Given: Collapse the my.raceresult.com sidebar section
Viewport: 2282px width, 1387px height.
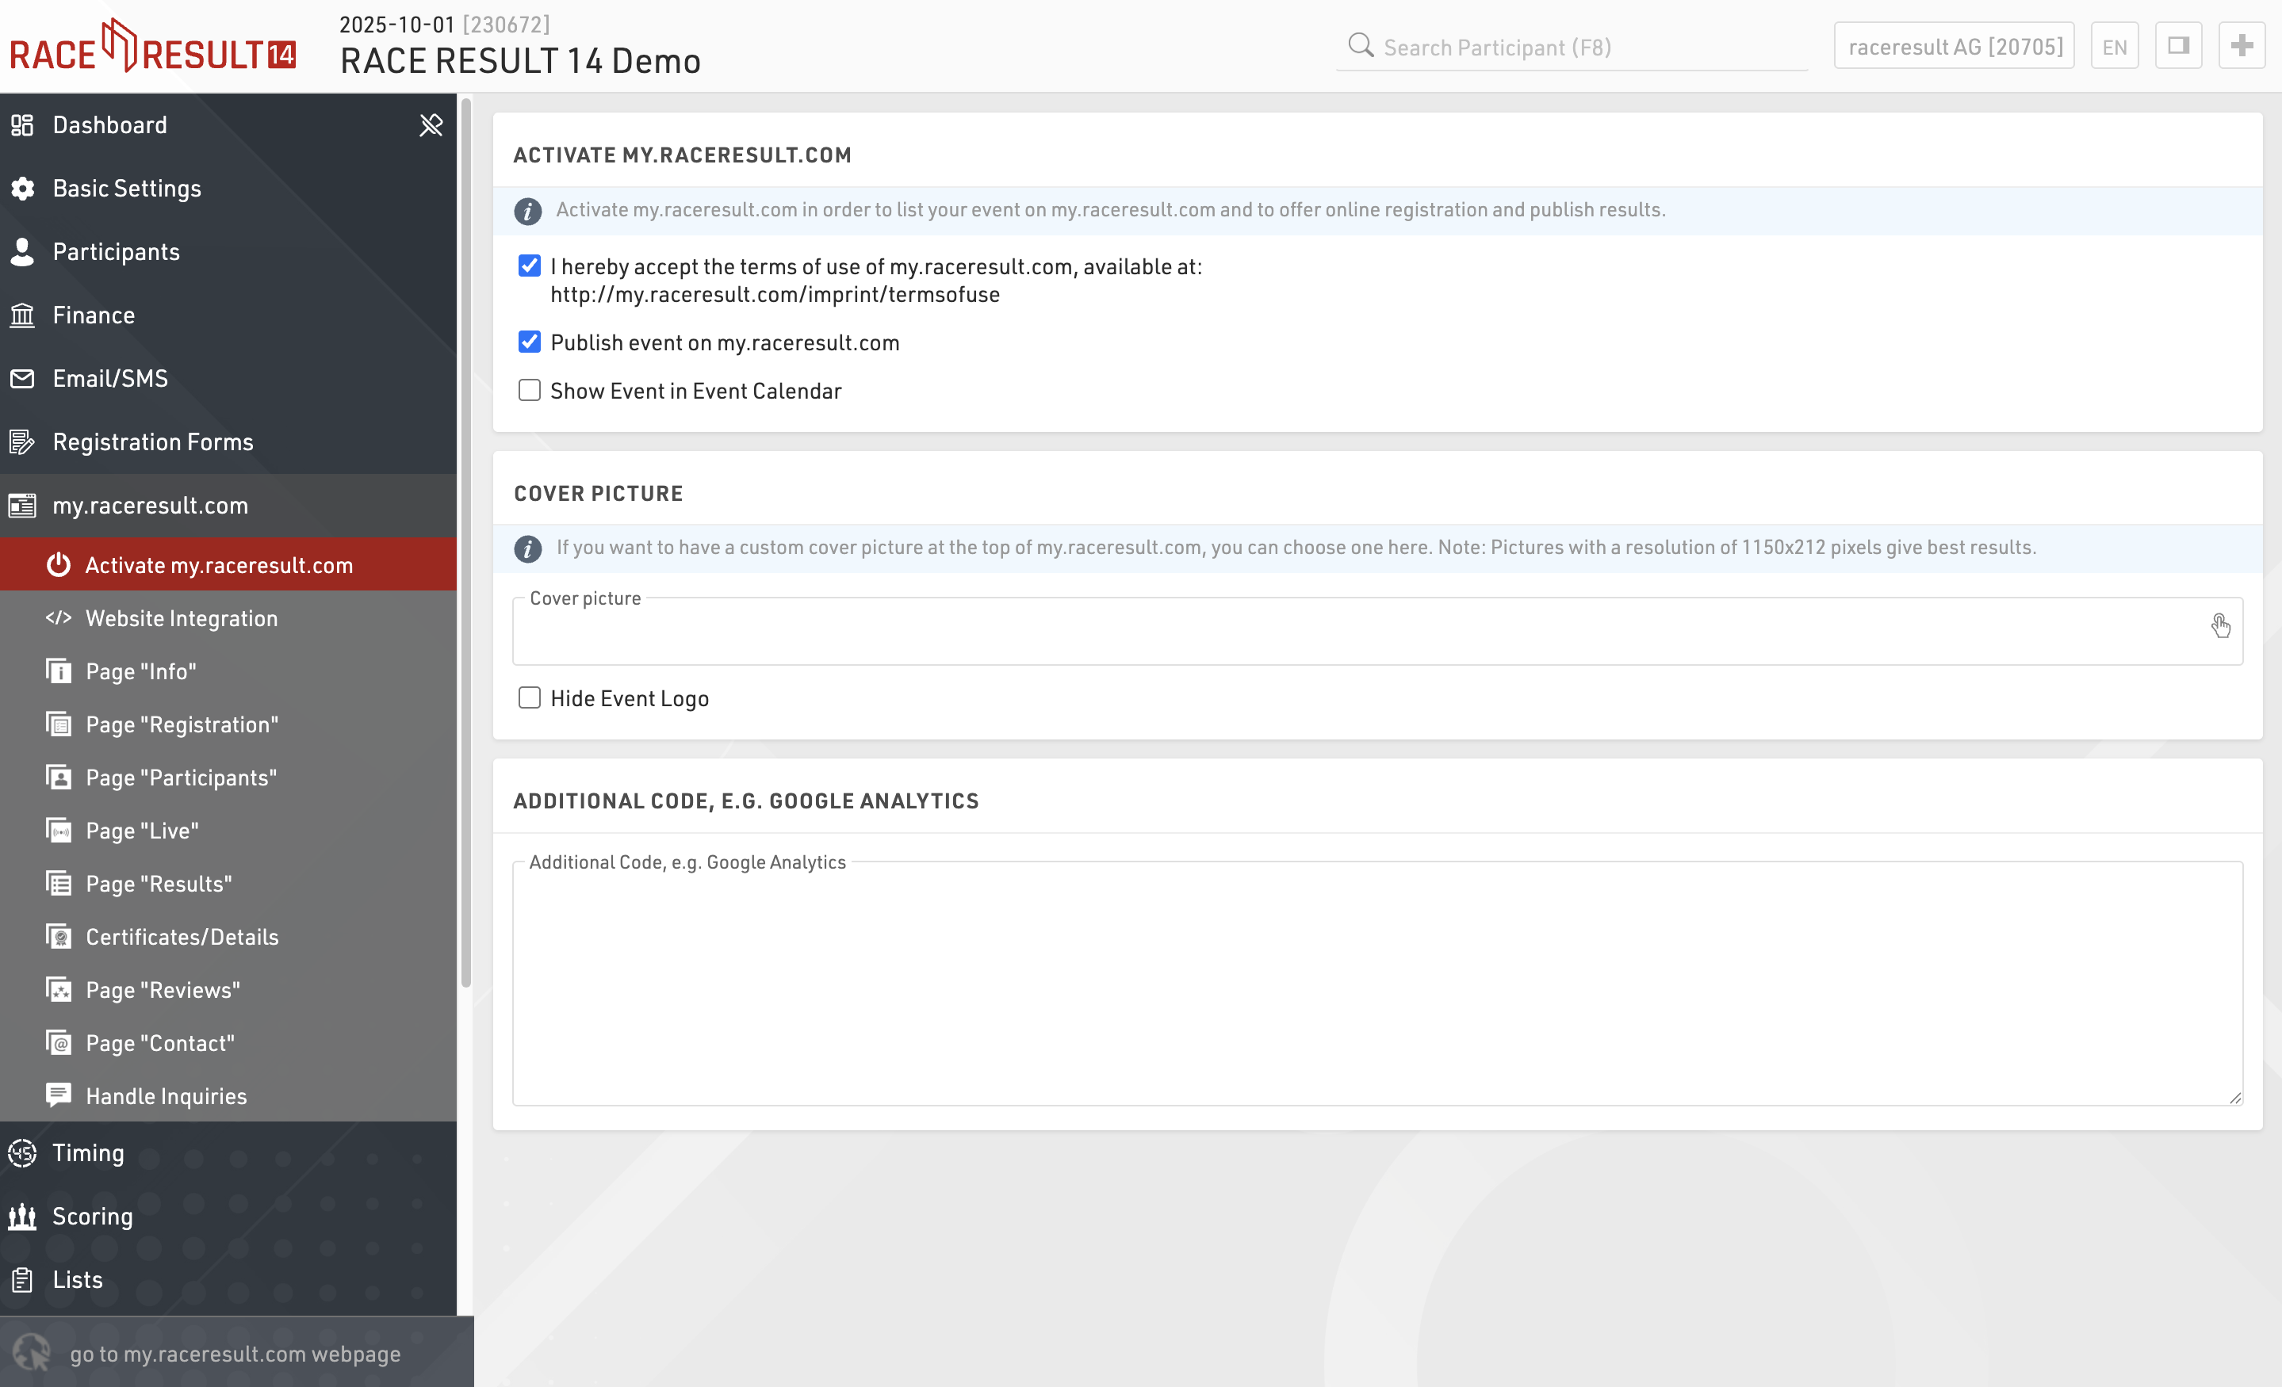Looking at the screenshot, I should 150,506.
